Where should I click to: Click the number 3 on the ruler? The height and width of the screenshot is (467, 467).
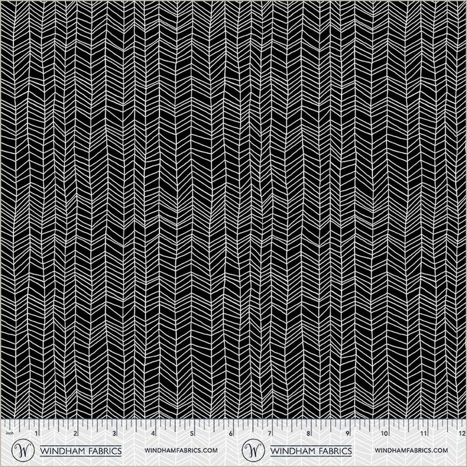click(x=114, y=434)
